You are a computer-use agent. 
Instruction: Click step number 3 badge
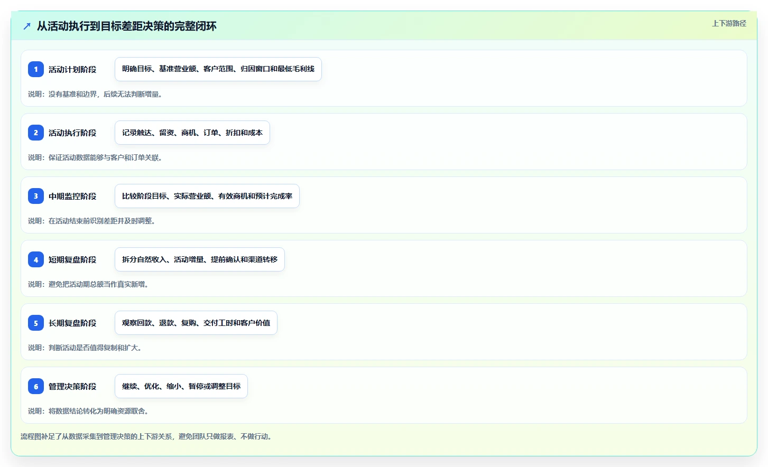36,196
